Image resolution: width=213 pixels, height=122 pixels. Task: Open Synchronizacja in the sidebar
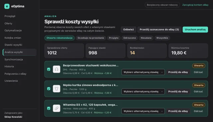14,59
